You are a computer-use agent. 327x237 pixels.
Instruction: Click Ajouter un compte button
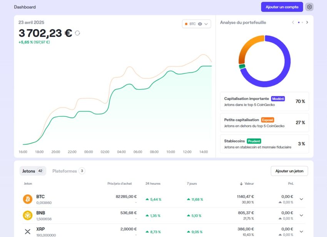[282, 7]
